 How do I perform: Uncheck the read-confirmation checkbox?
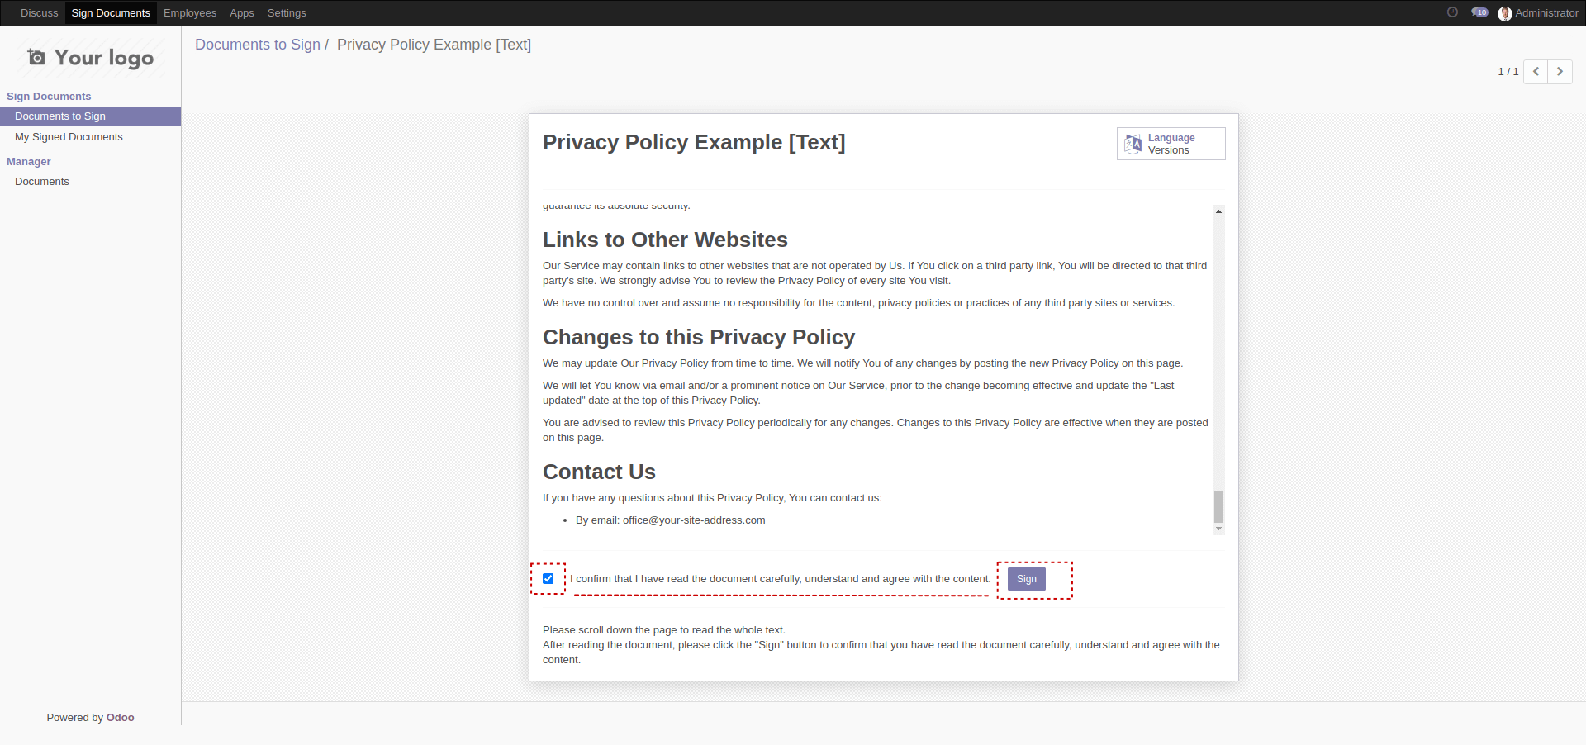coord(548,579)
